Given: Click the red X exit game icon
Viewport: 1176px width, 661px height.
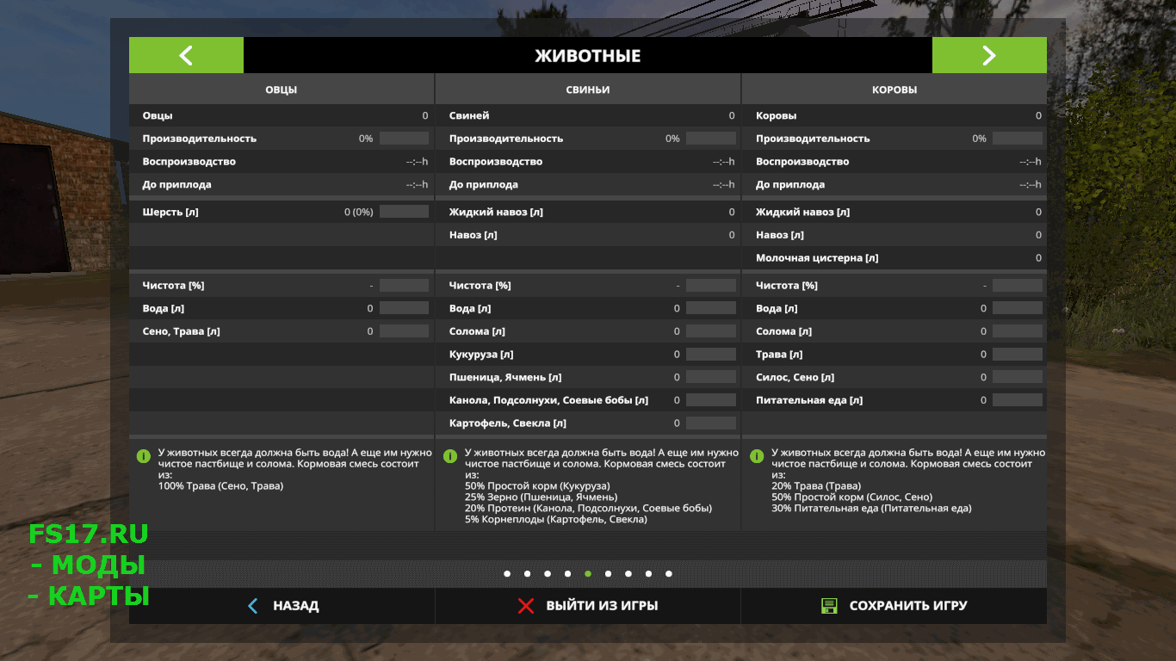Looking at the screenshot, I should 526,606.
